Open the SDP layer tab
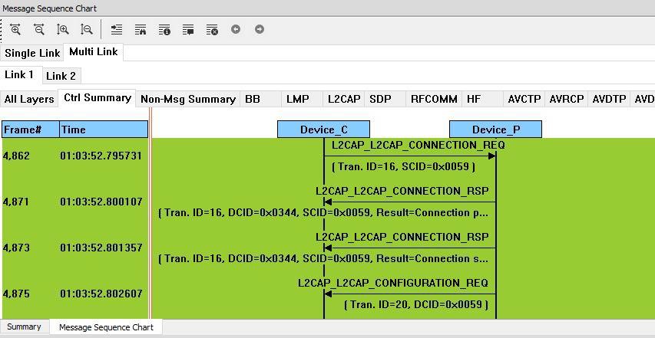This screenshot has height=338, width=655. tap(385, 99)
